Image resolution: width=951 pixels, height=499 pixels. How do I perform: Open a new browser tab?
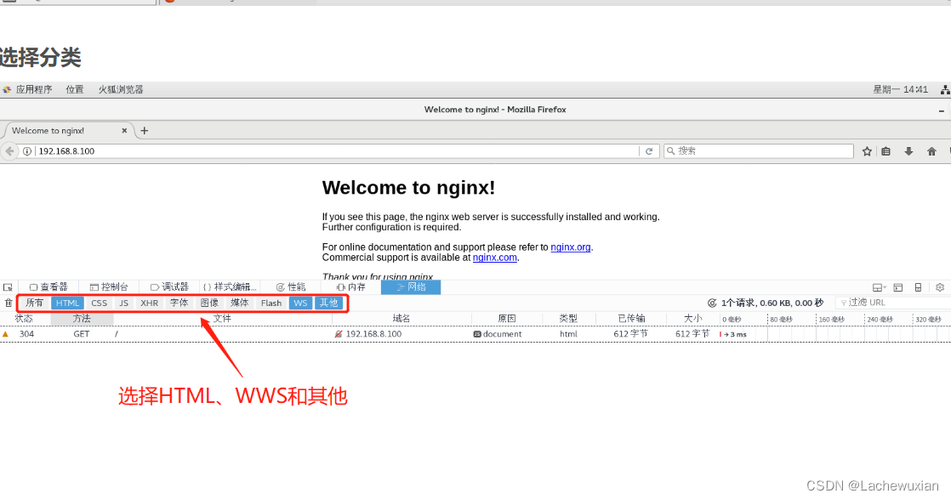point(145,130)
